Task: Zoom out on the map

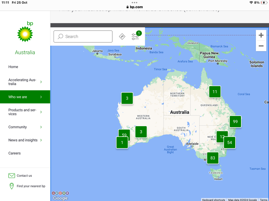Action: click(x=261, y=46)
